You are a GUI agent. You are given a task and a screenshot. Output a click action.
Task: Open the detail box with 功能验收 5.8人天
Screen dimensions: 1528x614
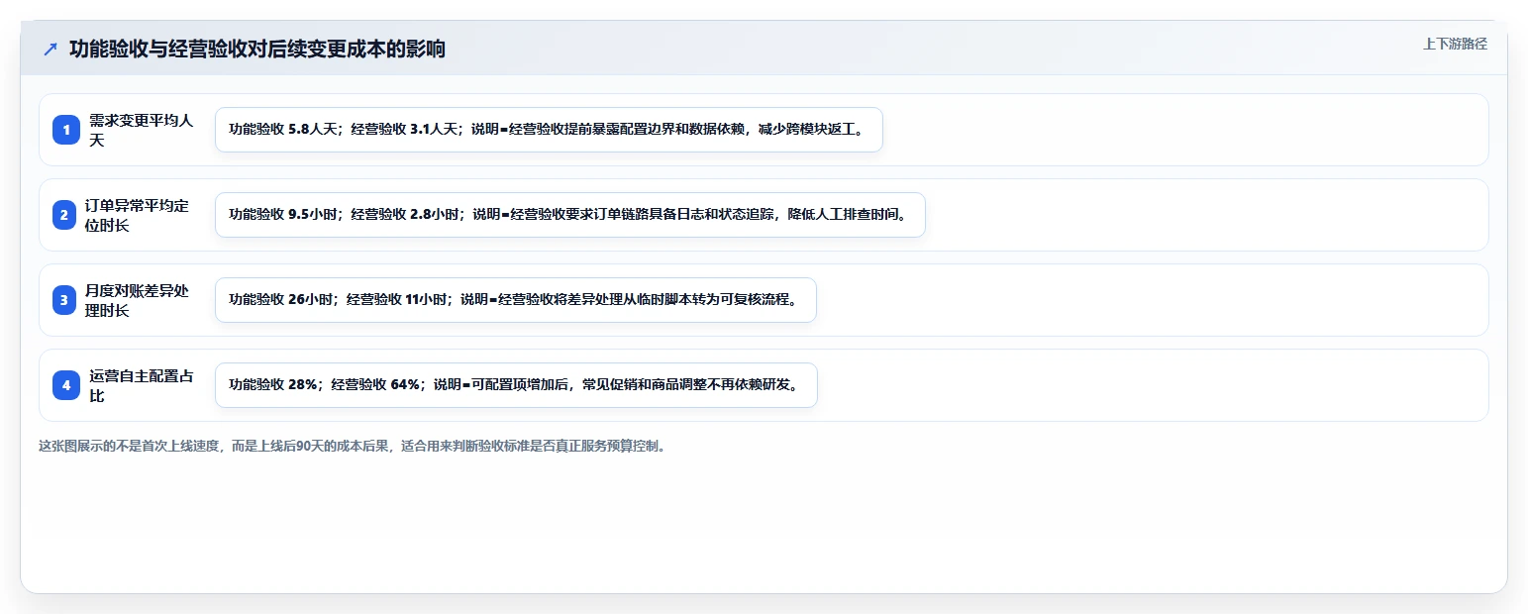pyautogui.click(x=549, y=130)
